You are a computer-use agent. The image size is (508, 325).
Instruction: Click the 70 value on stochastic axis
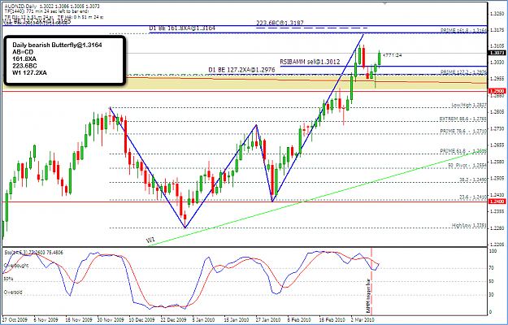click(x=491, y=268)
